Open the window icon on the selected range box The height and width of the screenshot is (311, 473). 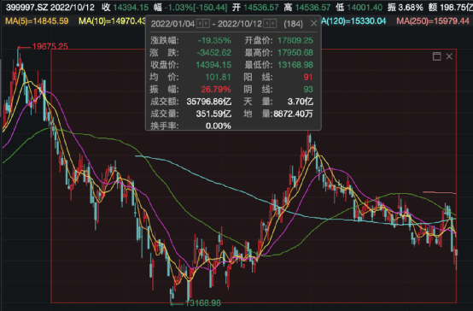point(437,56)
